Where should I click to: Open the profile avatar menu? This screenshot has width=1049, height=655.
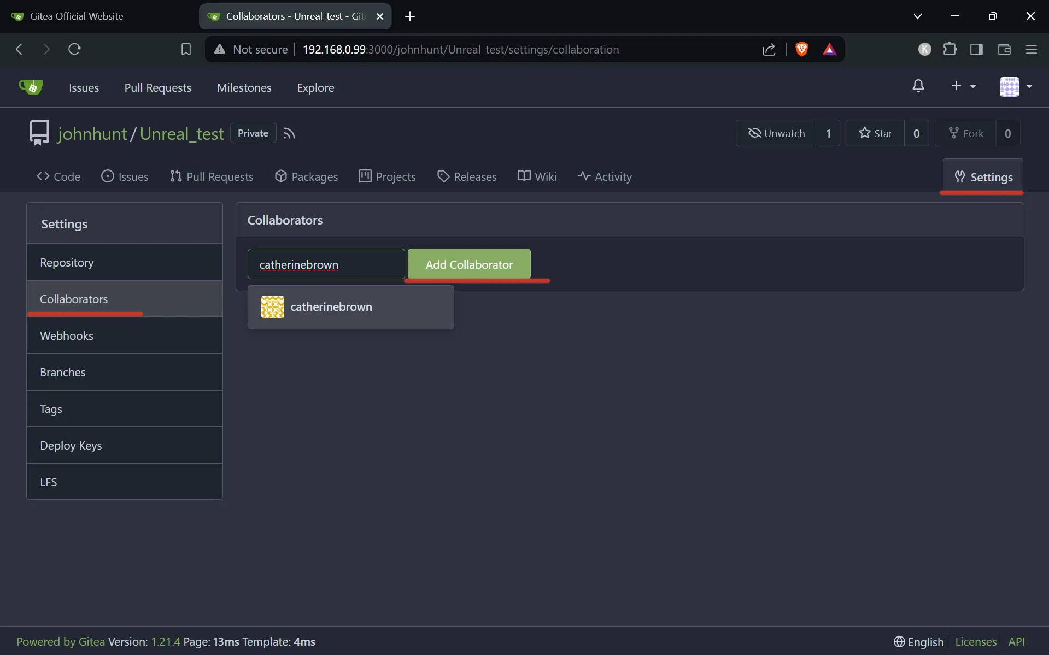point(1014,86)
